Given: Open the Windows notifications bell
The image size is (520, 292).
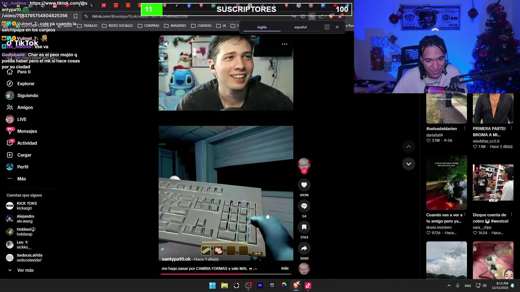Looking at the screenshot, I should [513, 286].
